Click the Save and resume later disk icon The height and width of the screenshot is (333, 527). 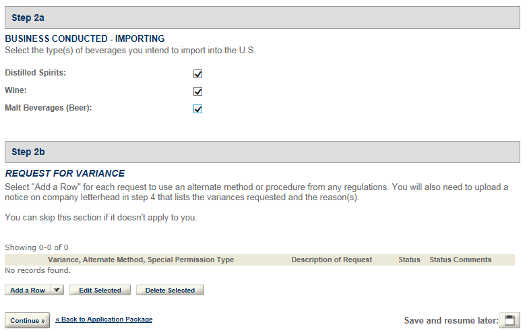point(509,320)
